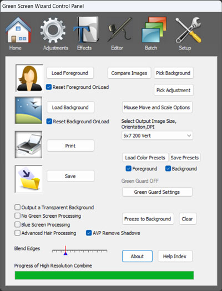Click the printer icon
Screen dimensions: 222x291
tap(28, 144)
